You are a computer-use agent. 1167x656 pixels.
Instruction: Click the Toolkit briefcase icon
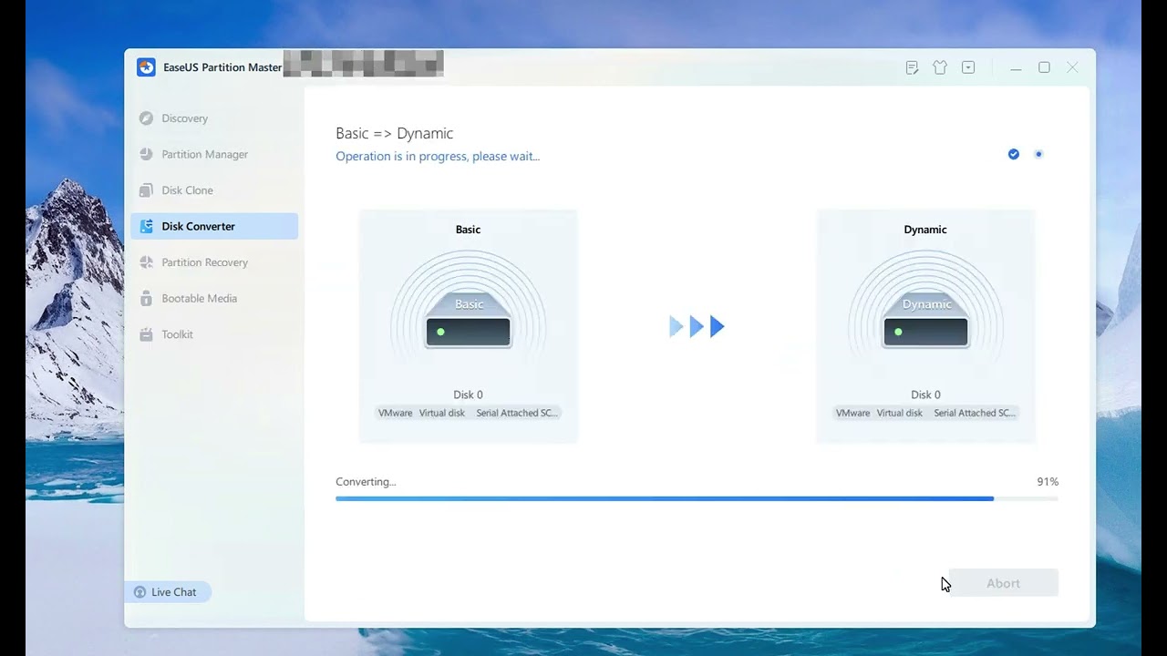pos(146,334)
